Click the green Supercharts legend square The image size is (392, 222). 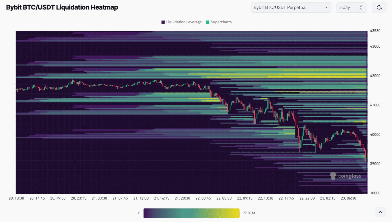click(208, 22)
